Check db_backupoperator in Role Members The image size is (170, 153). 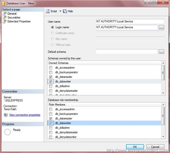click(x=51, y=114)
